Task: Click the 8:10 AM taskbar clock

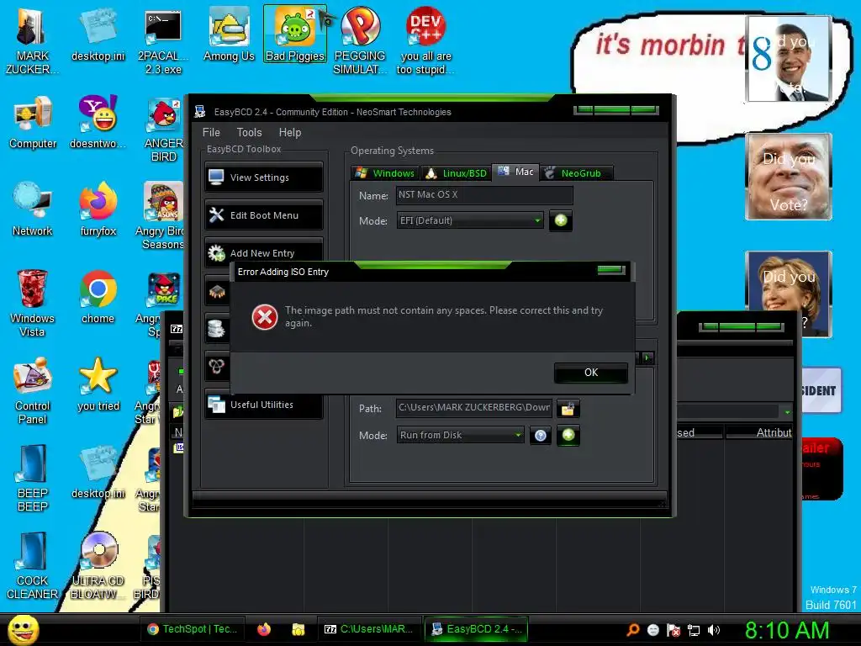Action: (x=787, y=630)
